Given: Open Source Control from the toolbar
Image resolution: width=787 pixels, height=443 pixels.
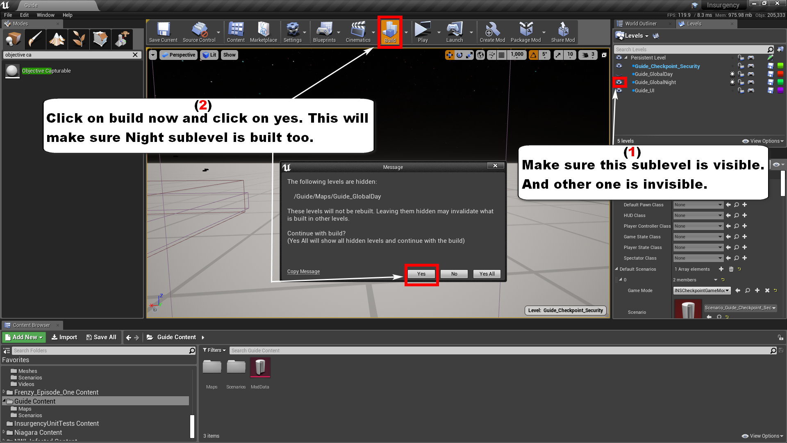Looking at the screenshot, I should click(x=199, y=32).
